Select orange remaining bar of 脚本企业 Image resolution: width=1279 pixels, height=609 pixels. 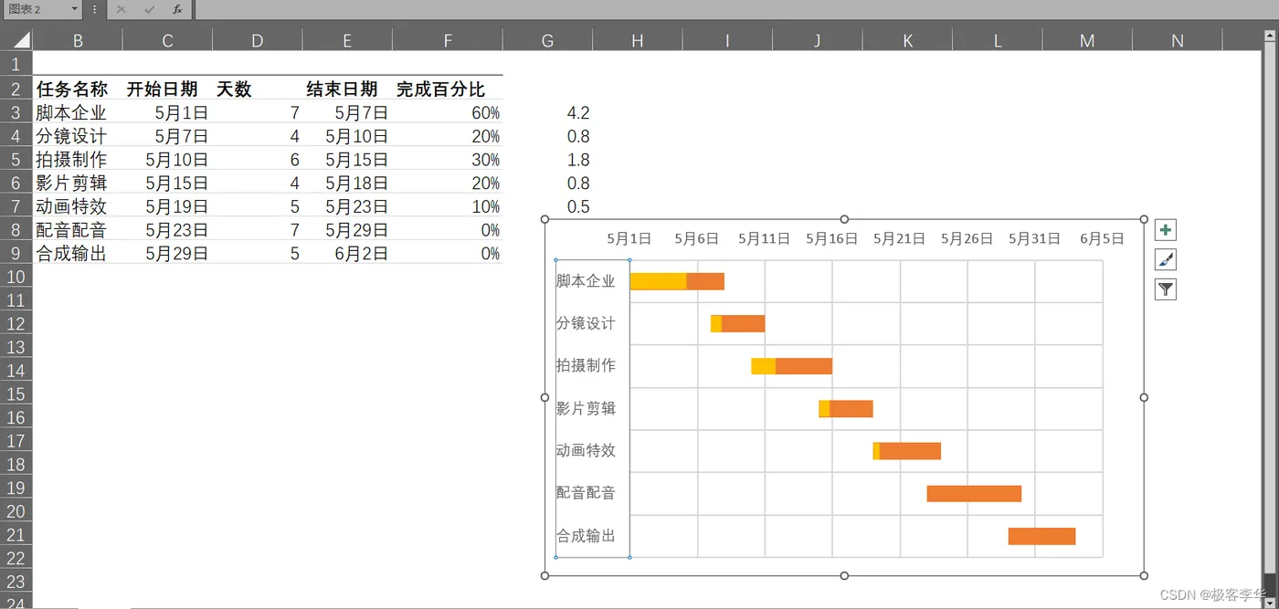coord(705,281)
